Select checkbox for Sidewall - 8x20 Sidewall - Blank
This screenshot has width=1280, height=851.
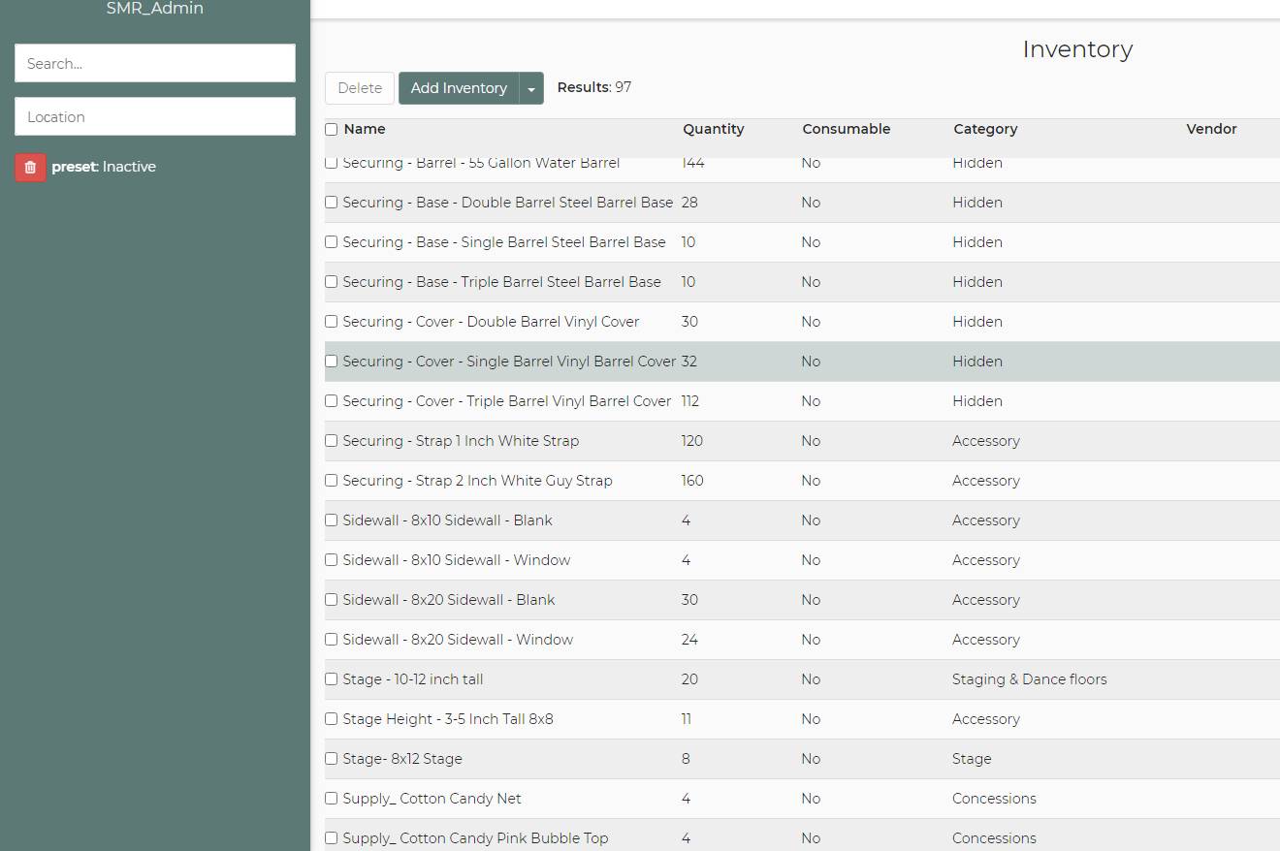click(332, 600)
